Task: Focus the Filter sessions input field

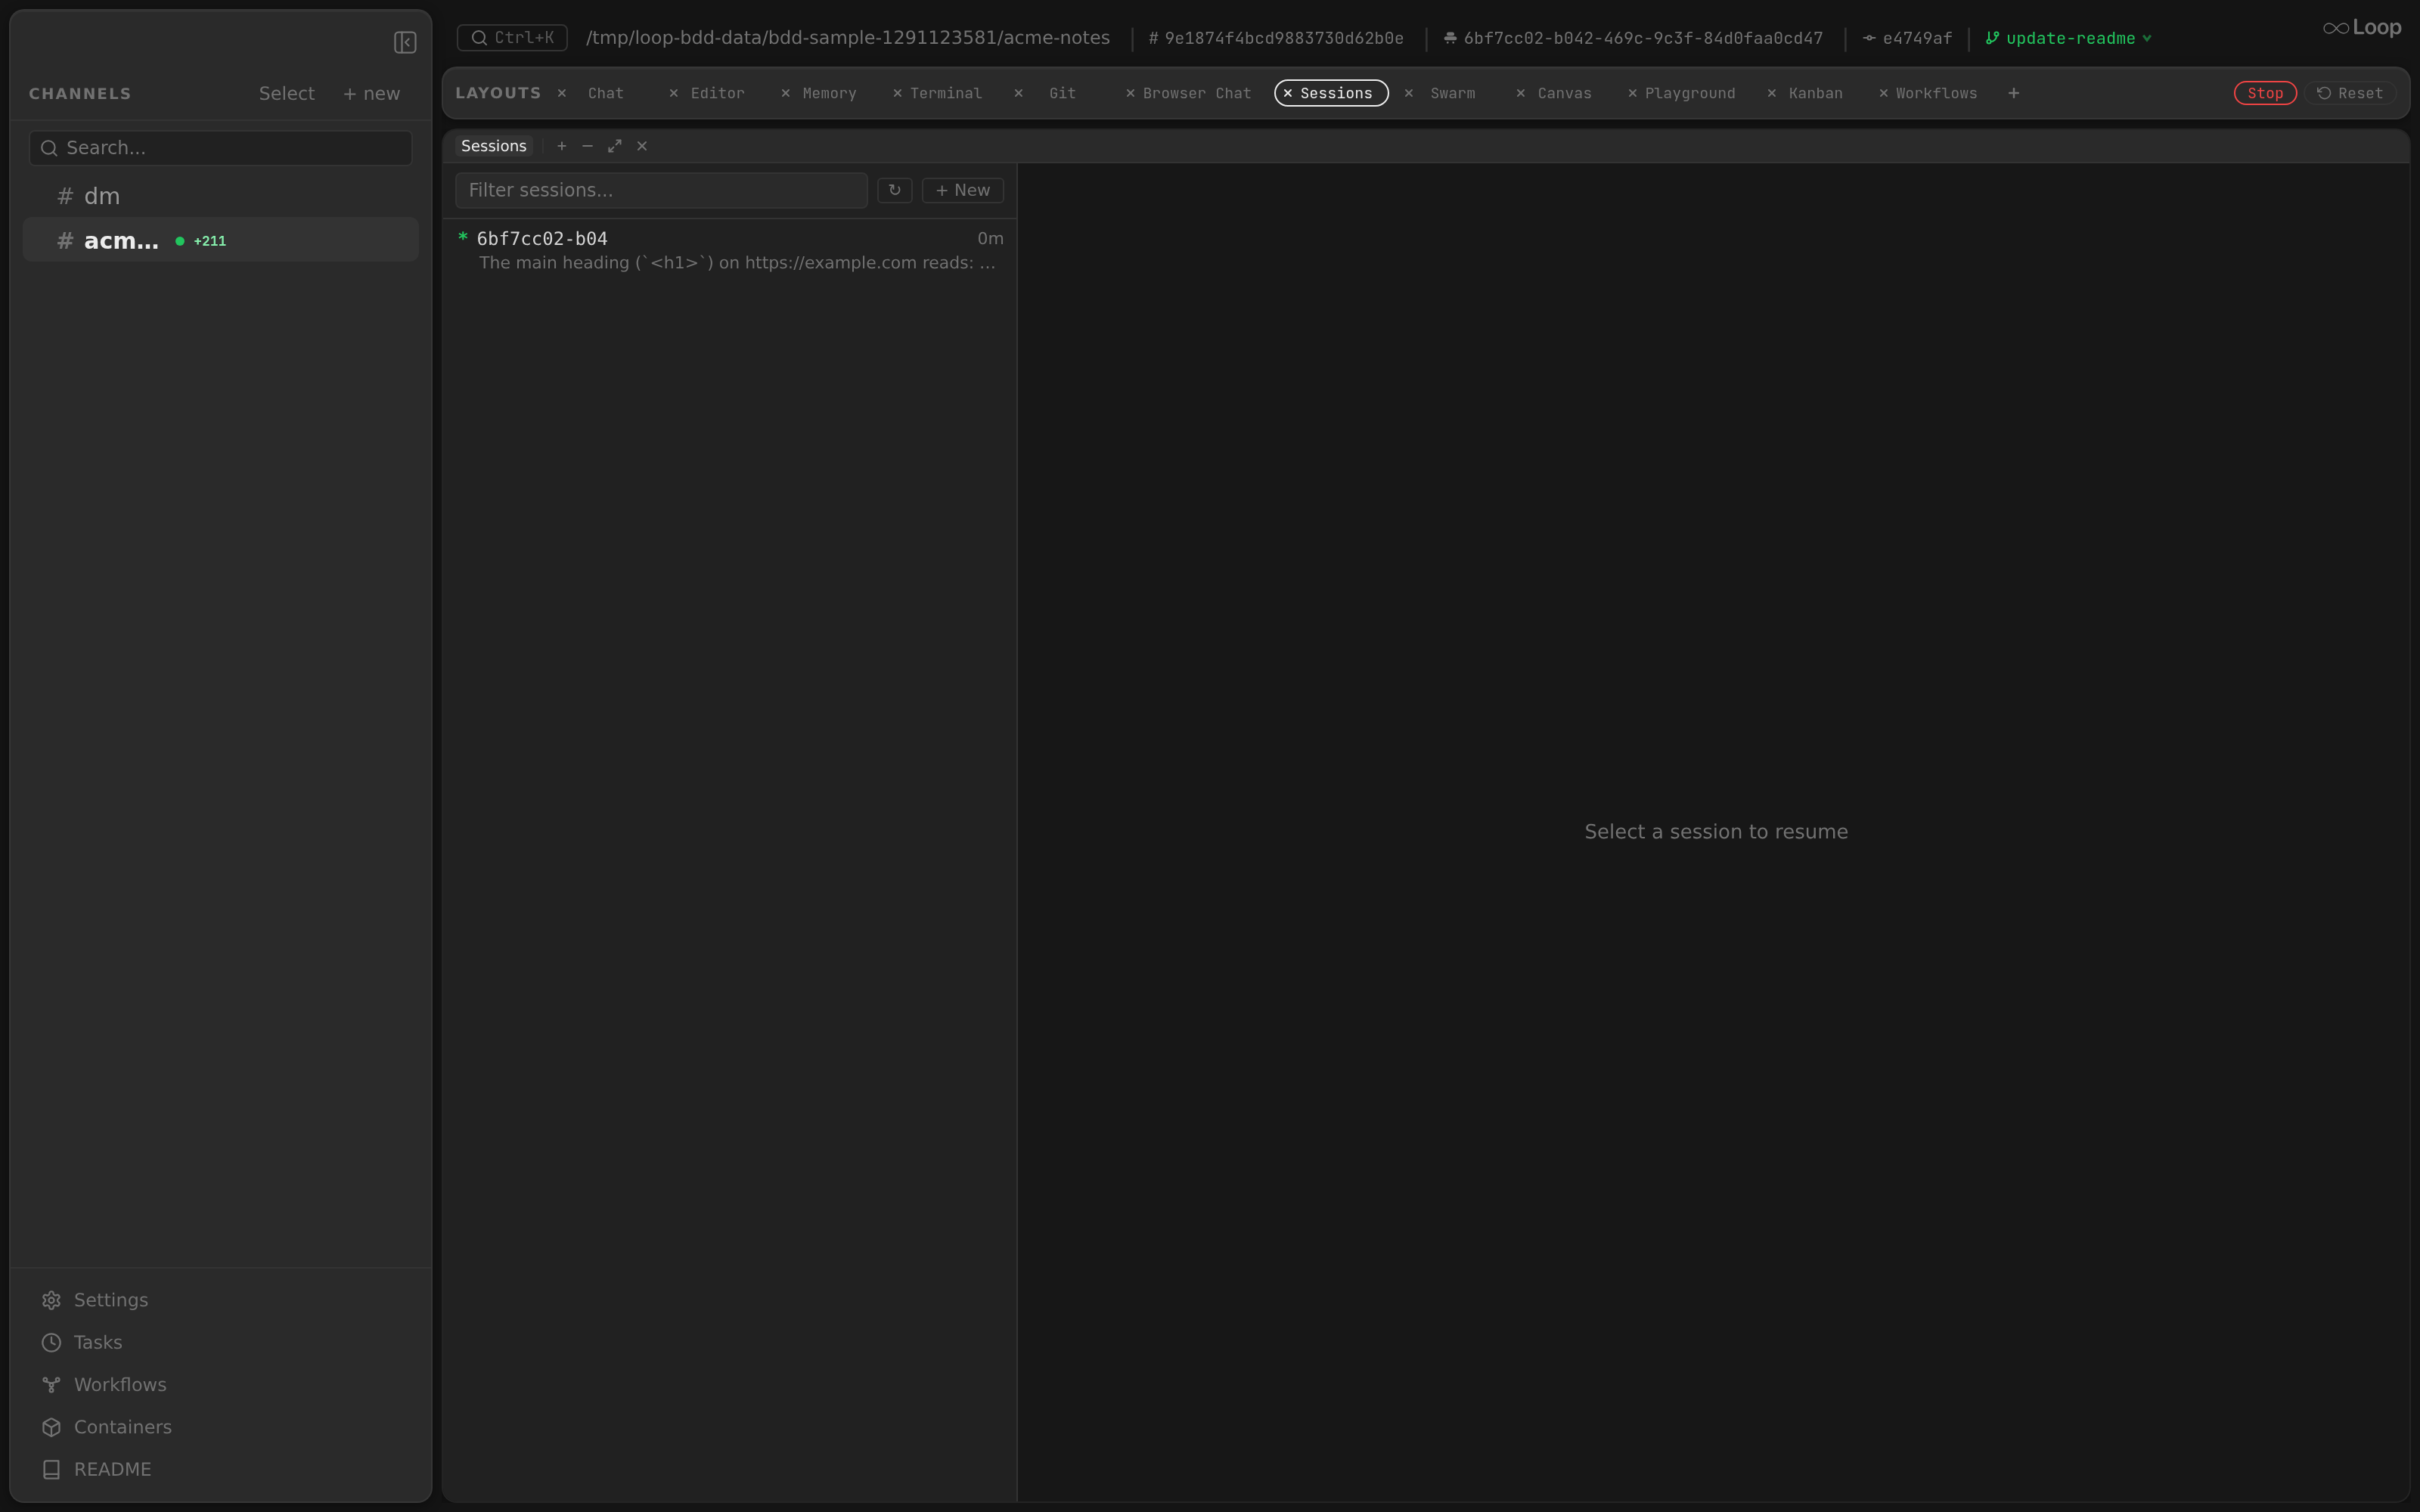Action: tap(661, 190)
